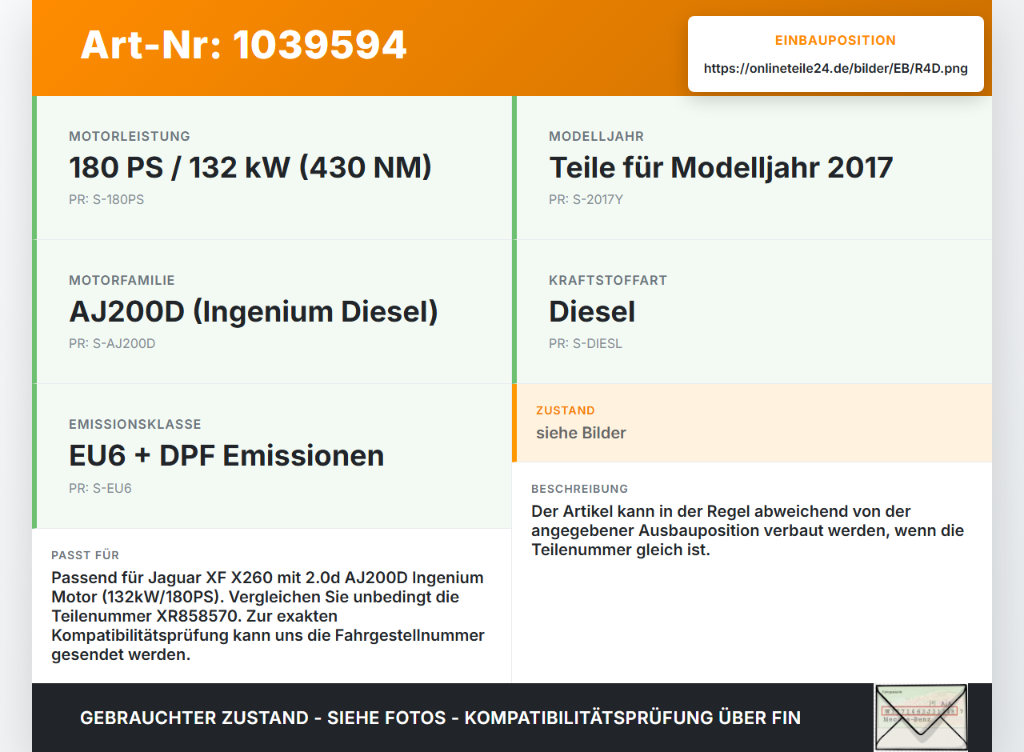1024x752 pixels.
Task: Click the BESCHREIBUNG label
Action: point(580,489)
